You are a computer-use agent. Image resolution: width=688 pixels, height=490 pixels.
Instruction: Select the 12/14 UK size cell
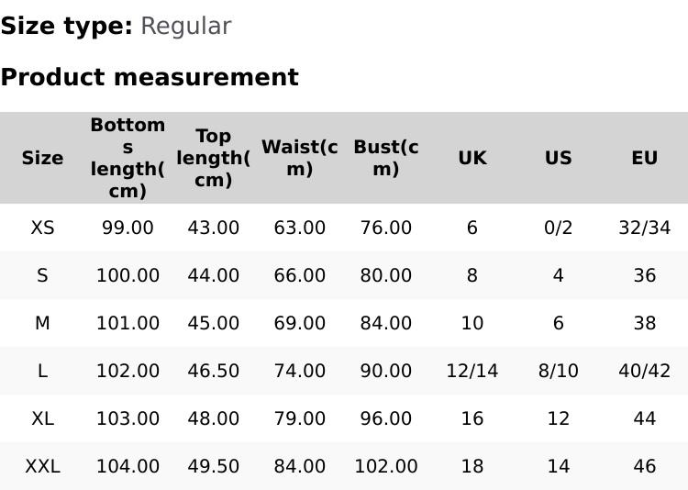click(472, 371)
